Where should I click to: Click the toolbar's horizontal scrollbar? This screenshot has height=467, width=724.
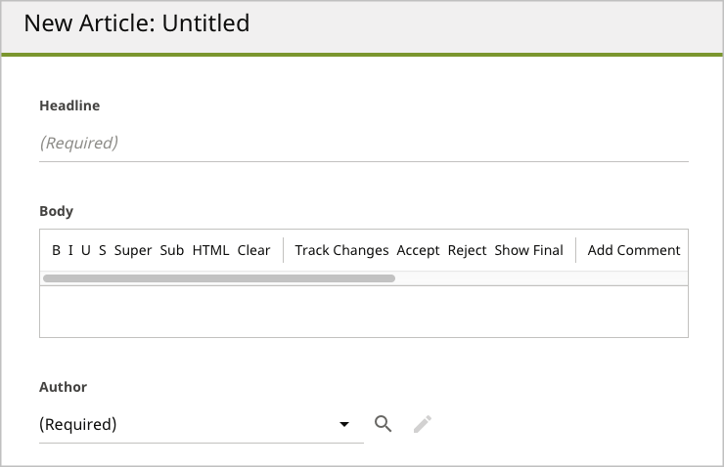[219, 278]
